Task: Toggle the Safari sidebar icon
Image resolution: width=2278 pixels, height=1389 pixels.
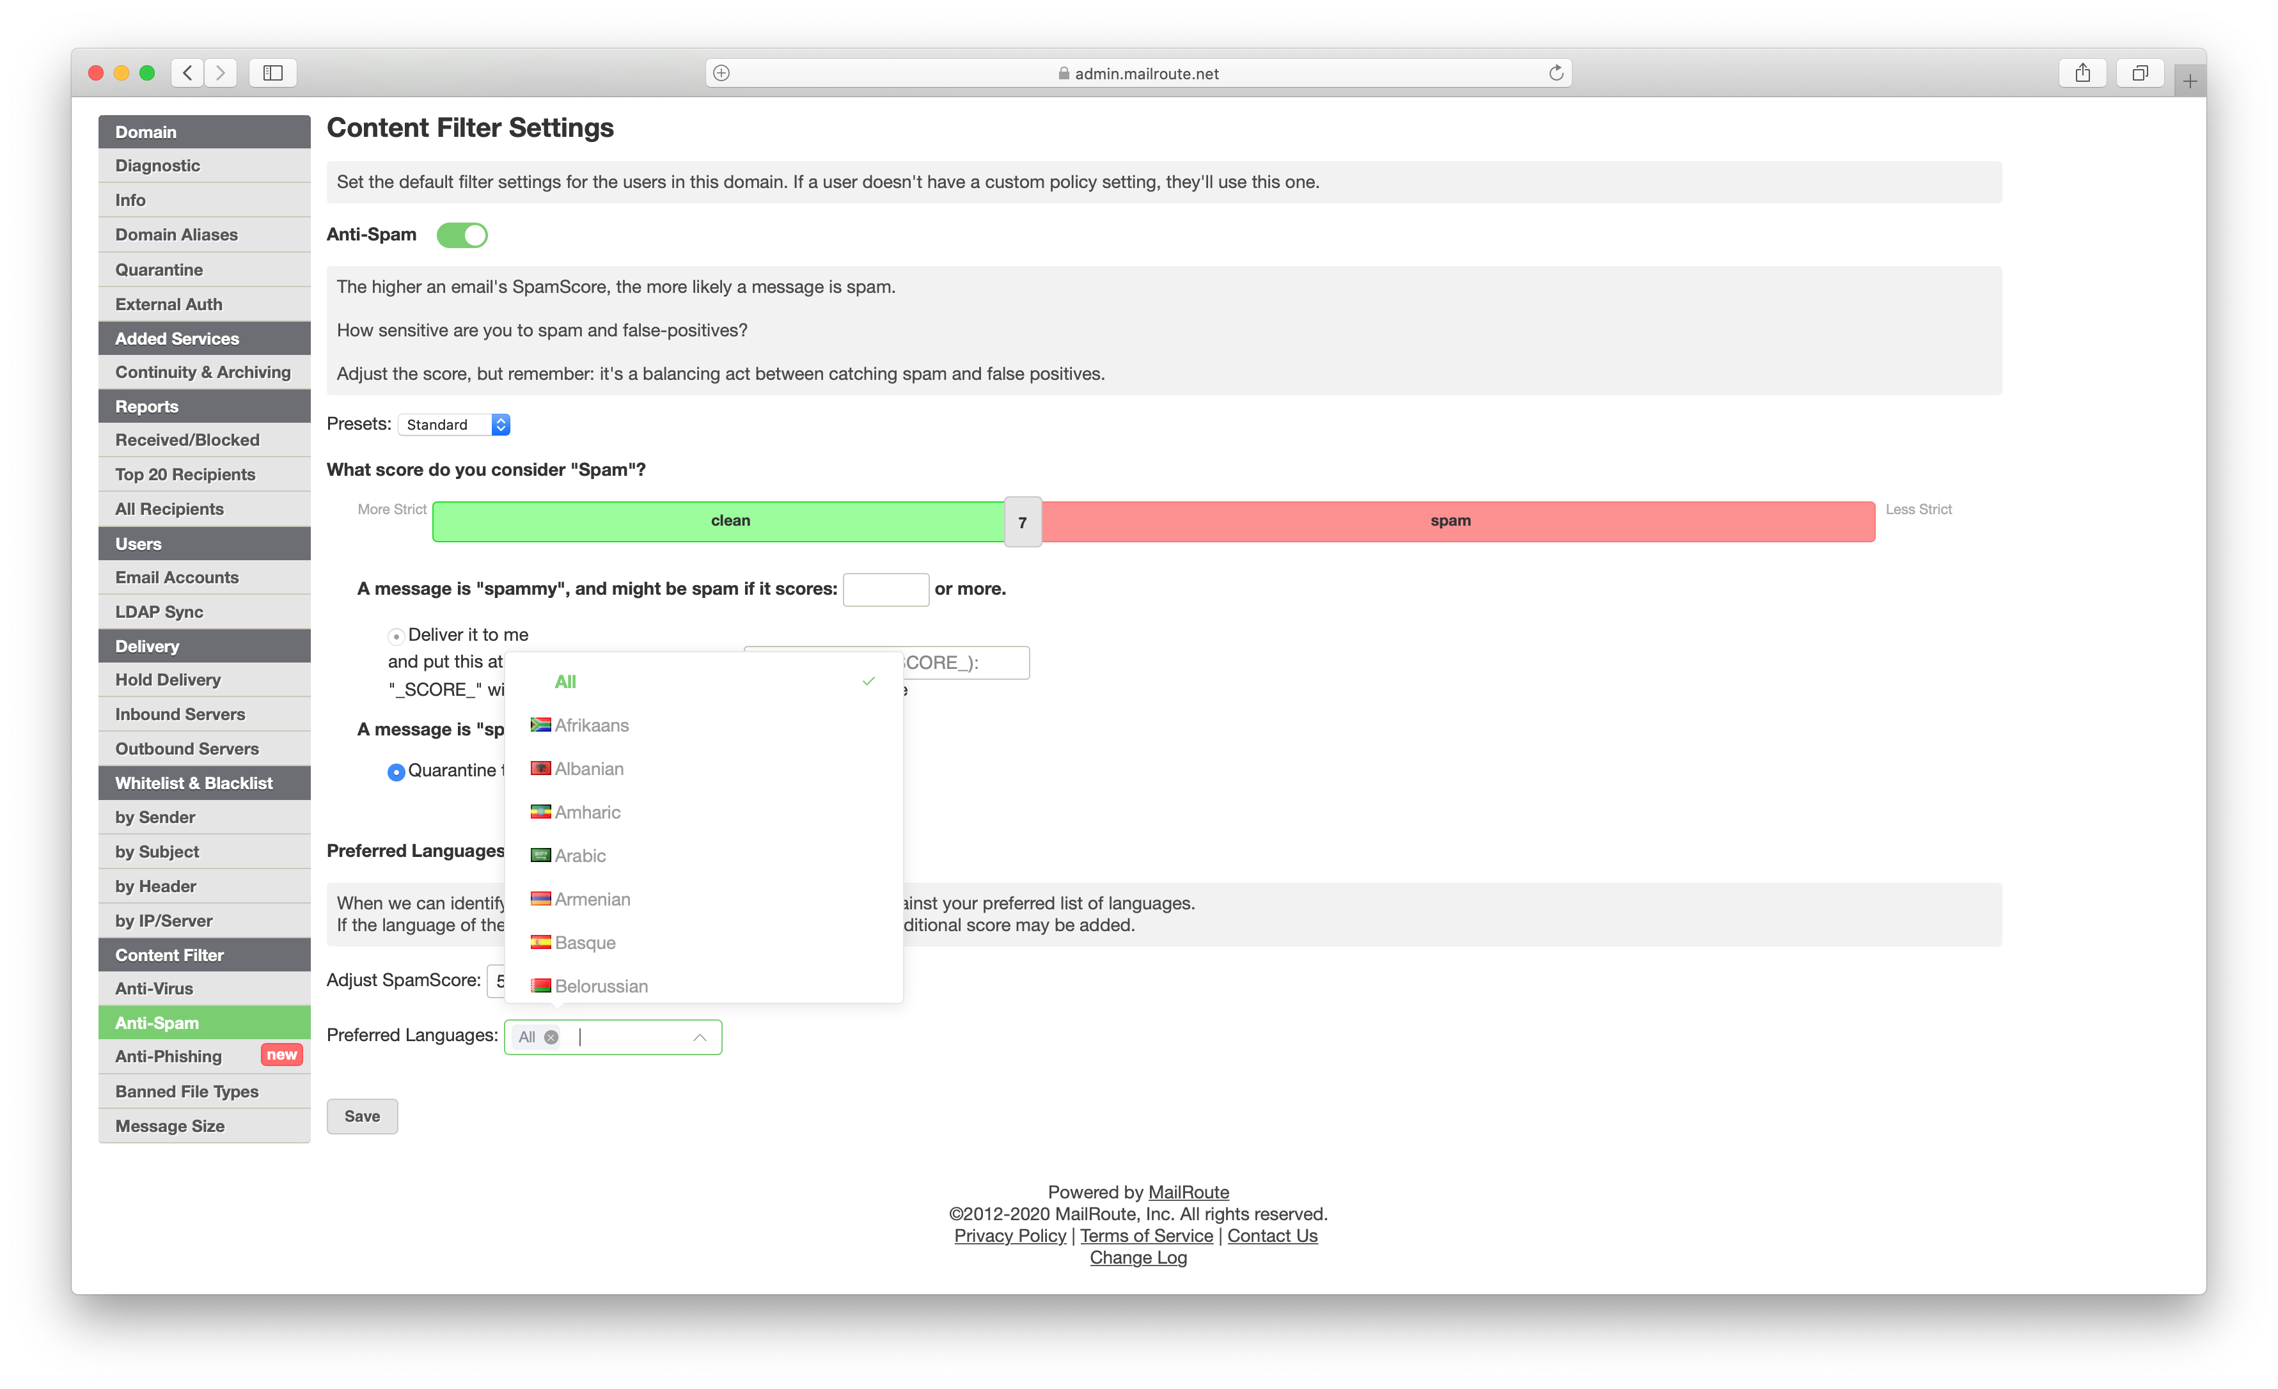Action: click(x=272, y=73)
